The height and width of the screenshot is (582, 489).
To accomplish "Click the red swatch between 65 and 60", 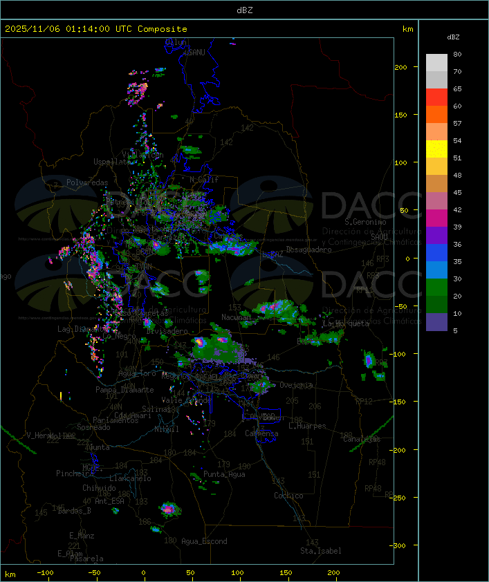I will 436,97.
